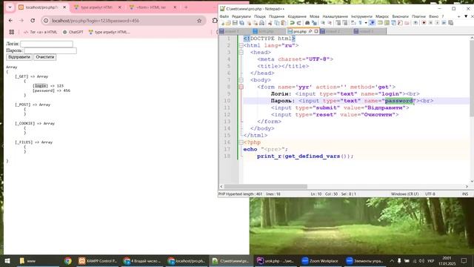Click the Replace icon in Notepad++ toolbar
This screenshot has width=474, height=267.
point(314,23)
